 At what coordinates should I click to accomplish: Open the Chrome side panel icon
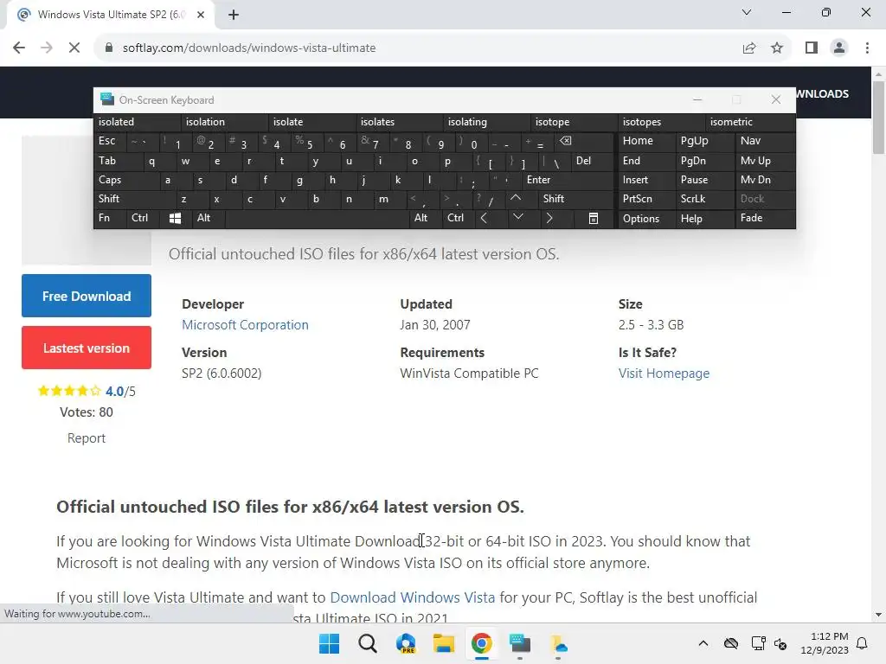[812, 48]
